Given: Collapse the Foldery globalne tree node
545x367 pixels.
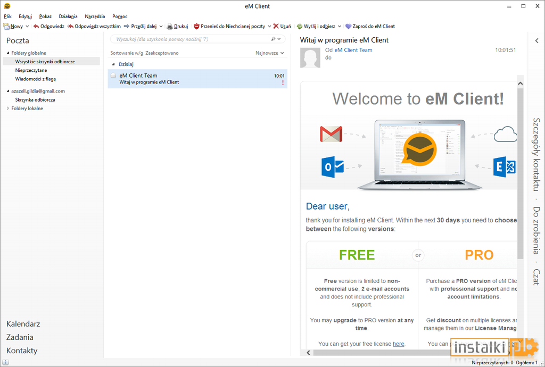Looking at the screenshot, I should (x=8, y=53).
